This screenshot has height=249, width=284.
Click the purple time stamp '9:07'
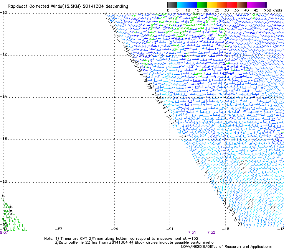pos(4,233)
